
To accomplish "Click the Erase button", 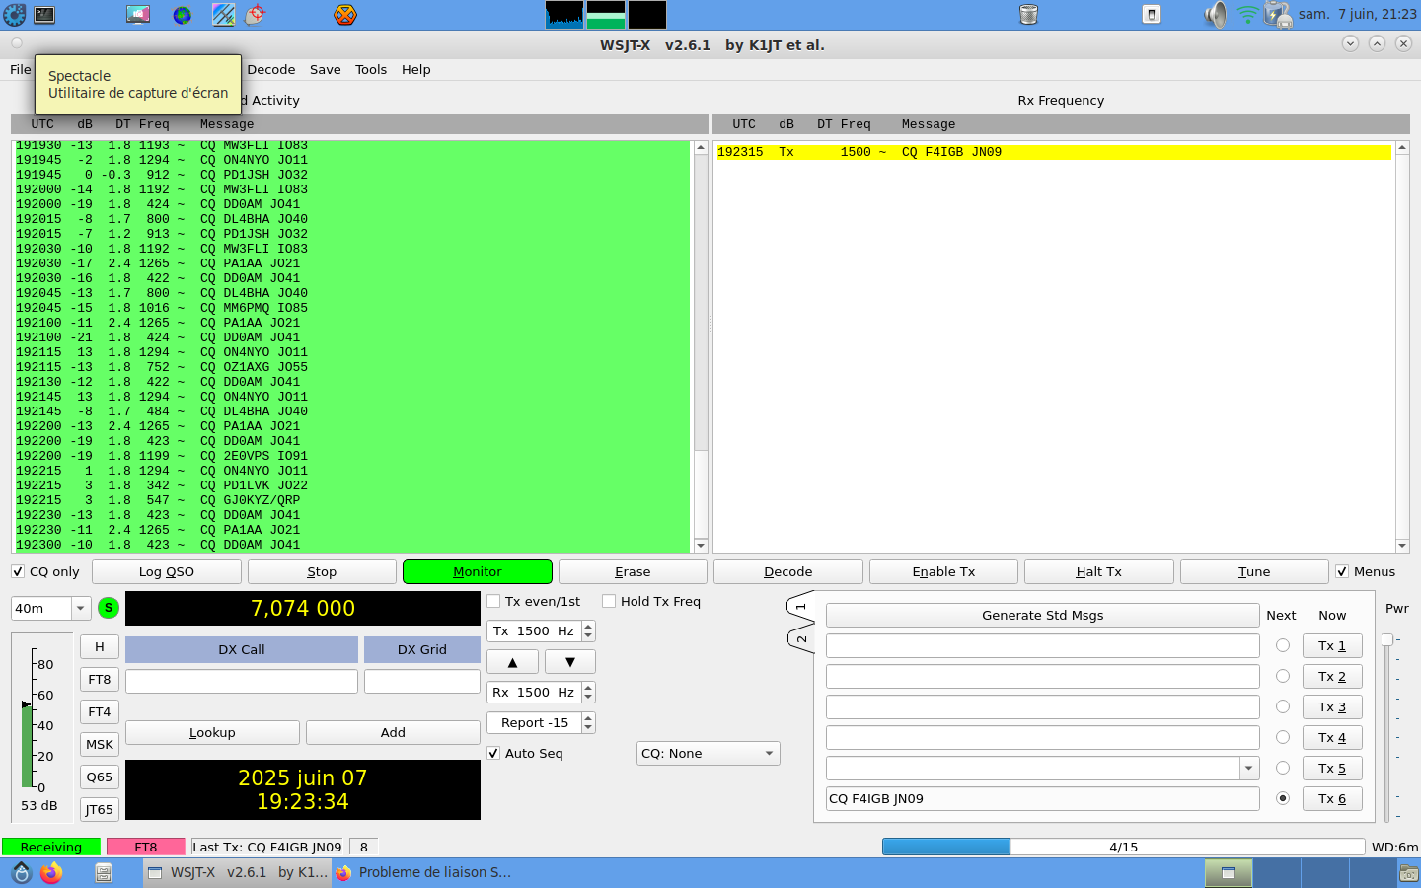I will (x=633, y=572).
